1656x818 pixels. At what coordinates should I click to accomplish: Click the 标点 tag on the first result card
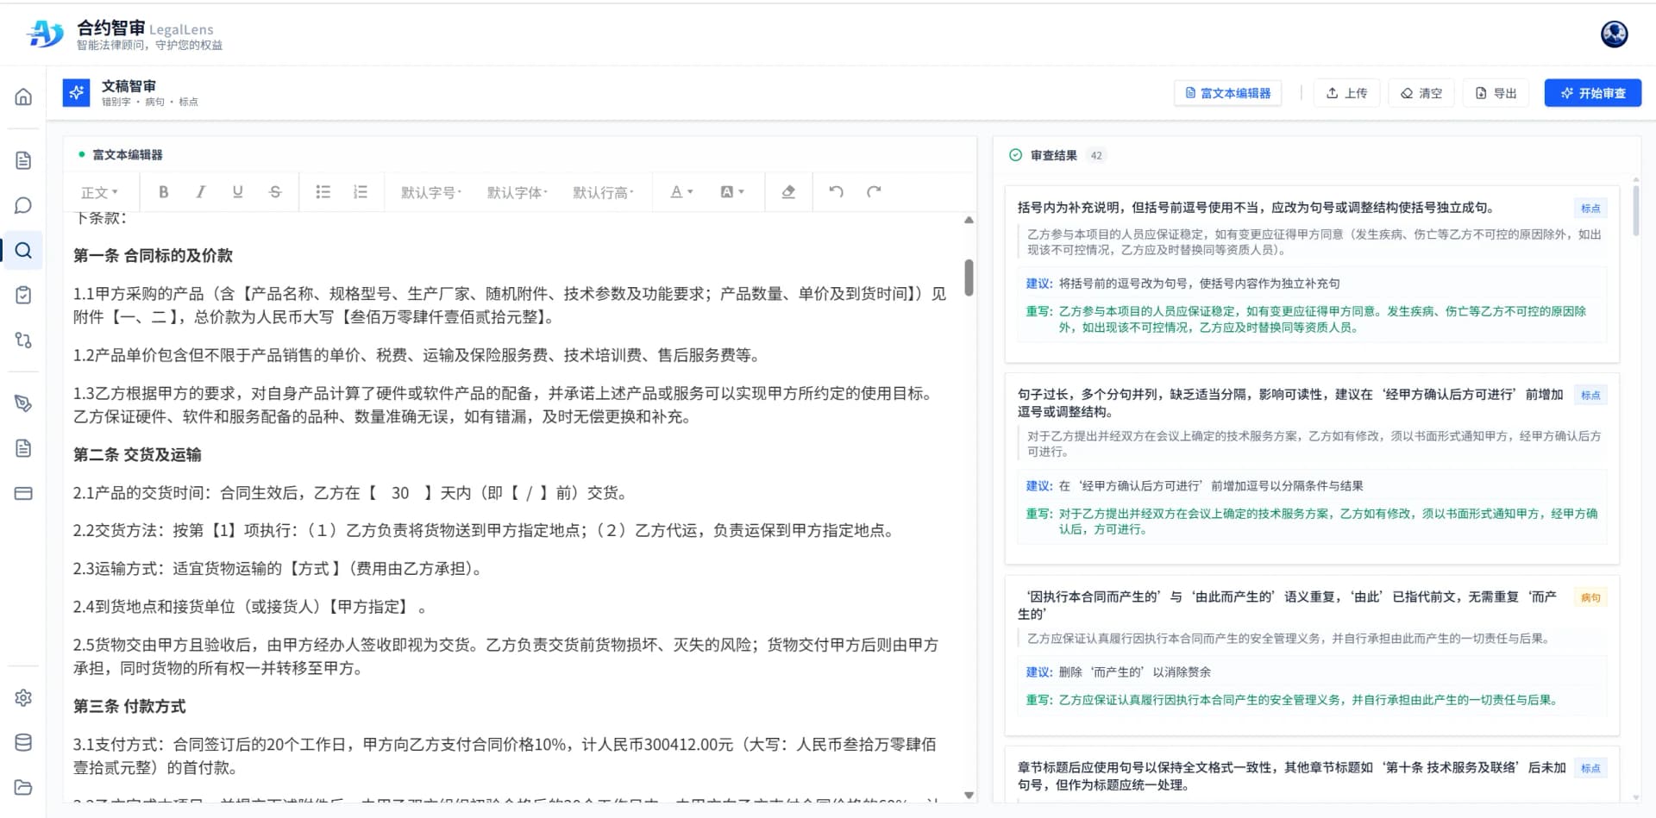[1590, 209]
